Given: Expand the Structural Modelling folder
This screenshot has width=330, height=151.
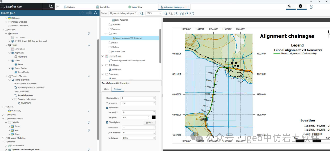Looking at the screenshot, I should click(x=3, y=138).
